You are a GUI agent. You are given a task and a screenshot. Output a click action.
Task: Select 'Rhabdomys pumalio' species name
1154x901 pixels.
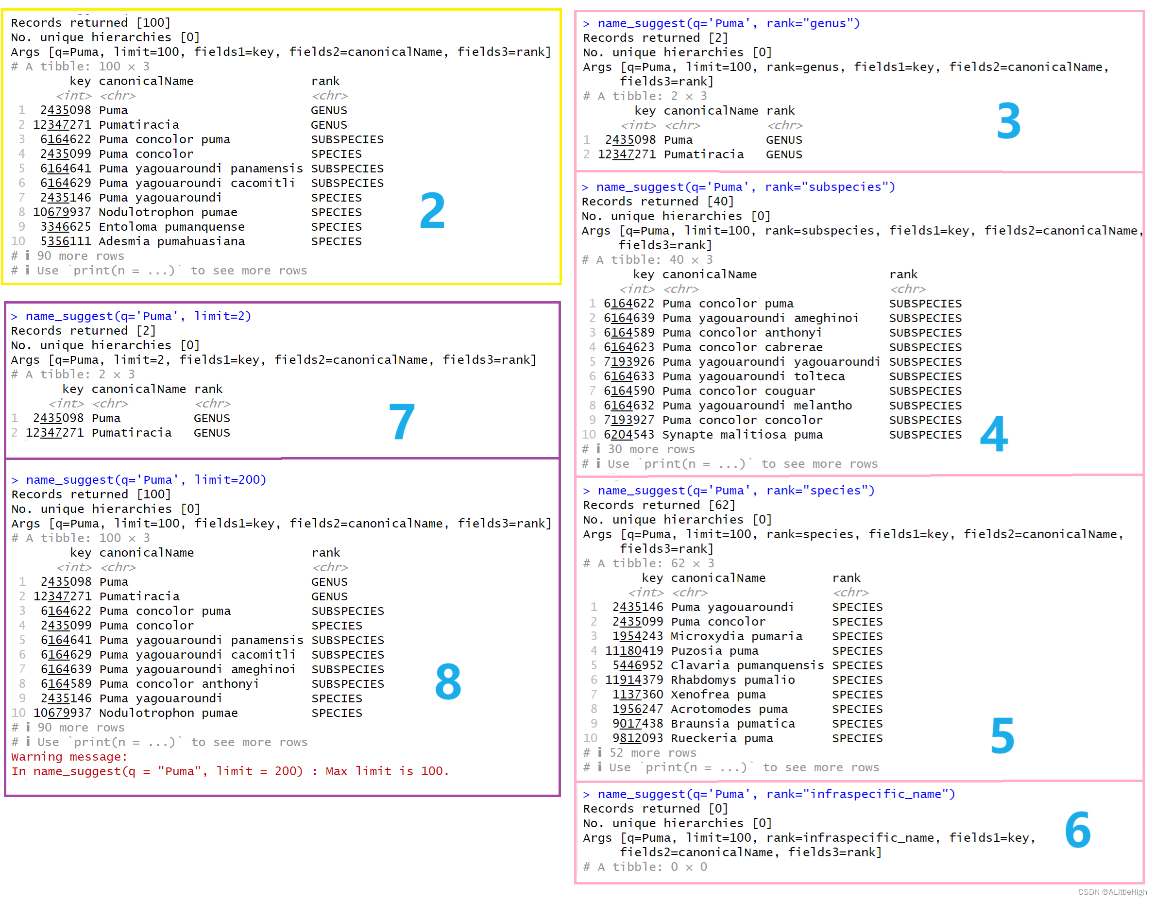733,680
